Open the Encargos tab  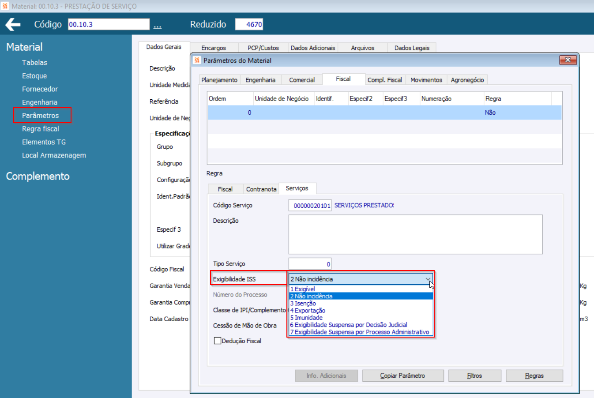click(x=214, y=48)
